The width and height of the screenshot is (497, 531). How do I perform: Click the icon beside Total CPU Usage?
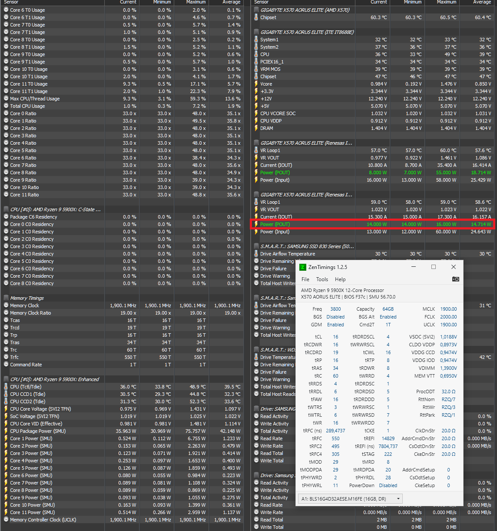click(6, 106)
